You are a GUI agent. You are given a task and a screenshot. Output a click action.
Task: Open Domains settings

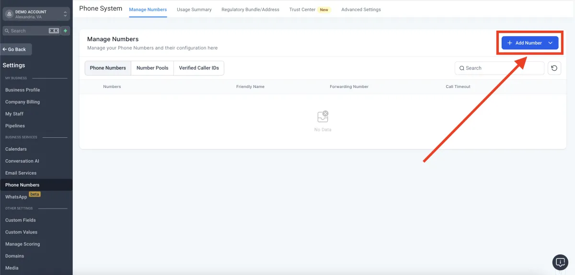point(14,256)
